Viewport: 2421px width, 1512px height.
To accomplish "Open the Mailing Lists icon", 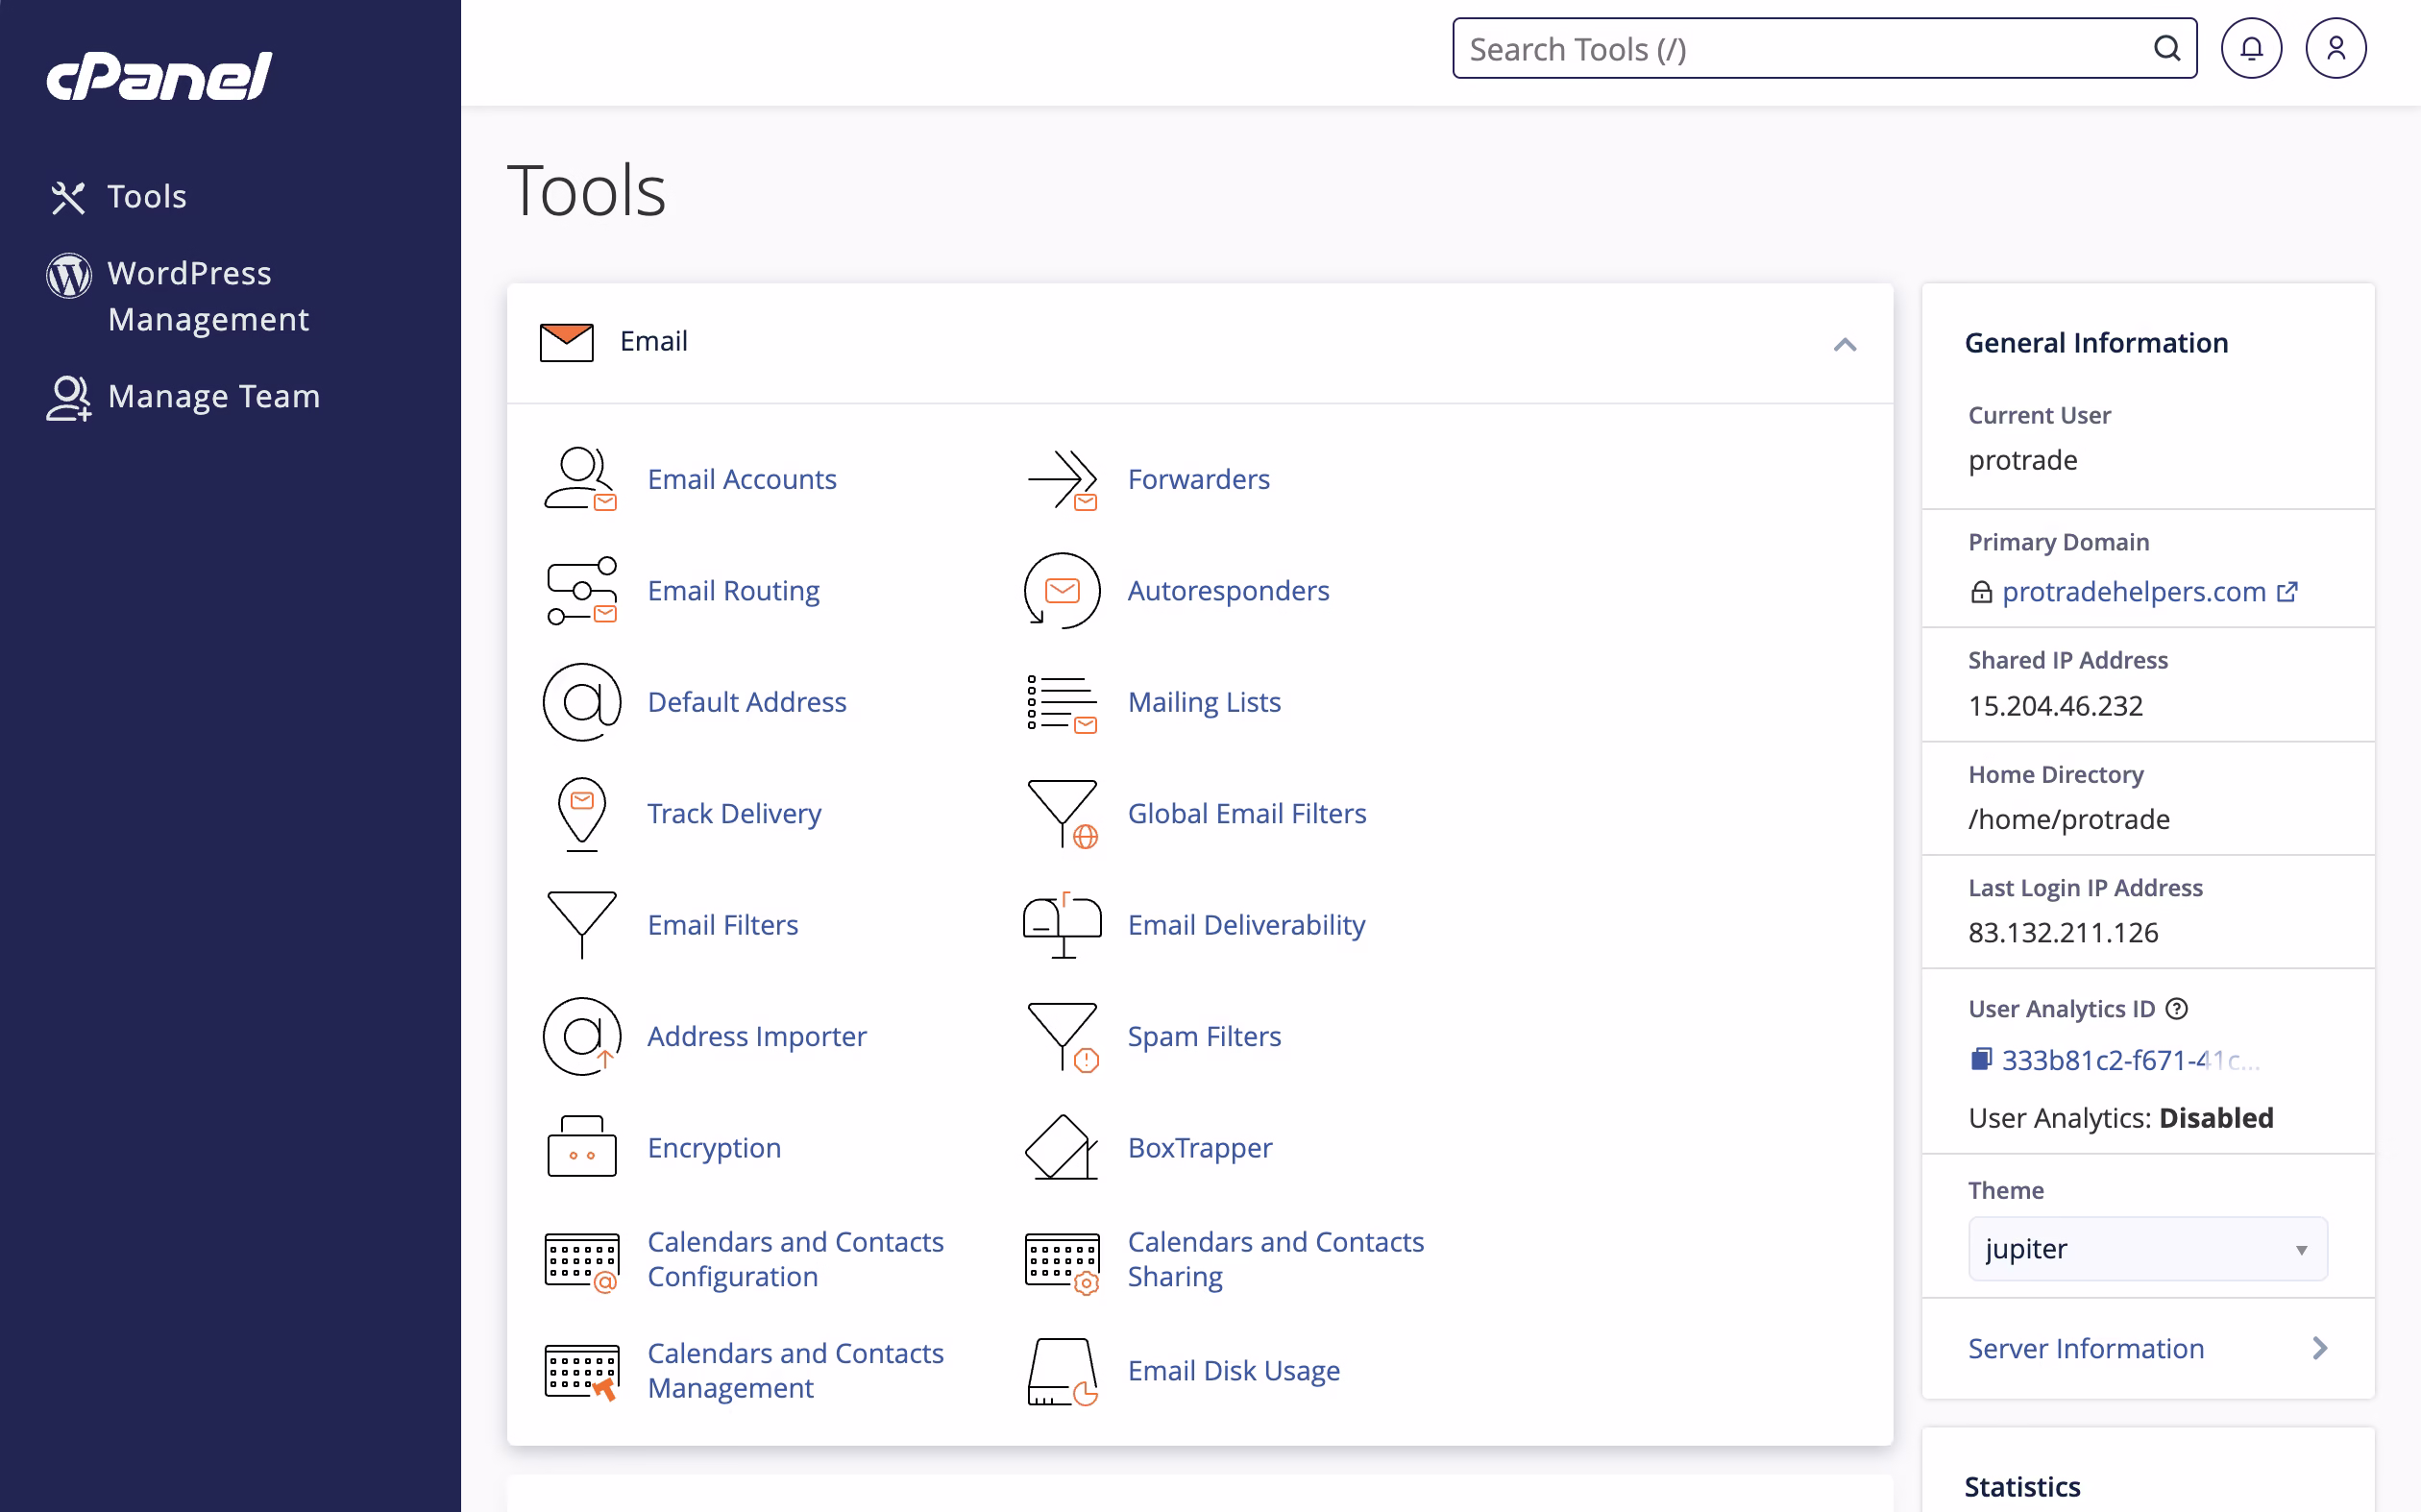I will point(1062,702).
